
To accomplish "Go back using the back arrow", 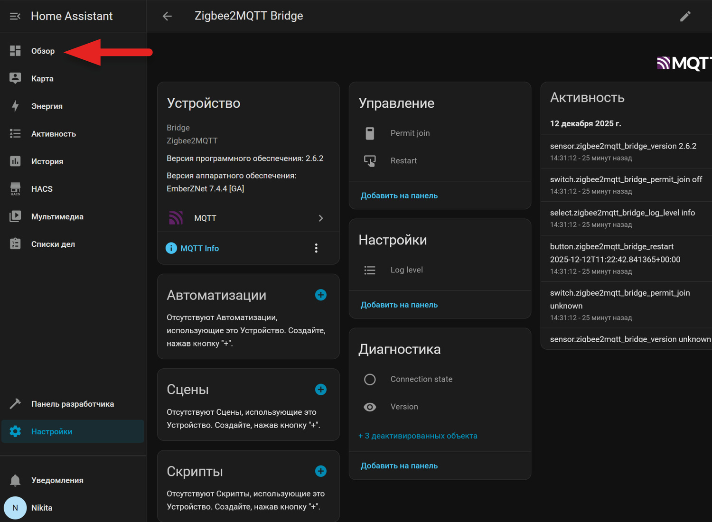I will coord(167,16).
